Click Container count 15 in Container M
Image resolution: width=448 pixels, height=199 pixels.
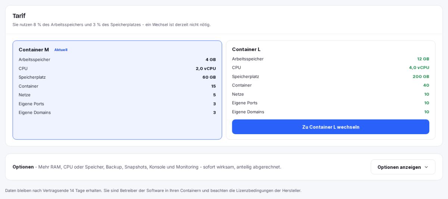click(x=214, y=86)
